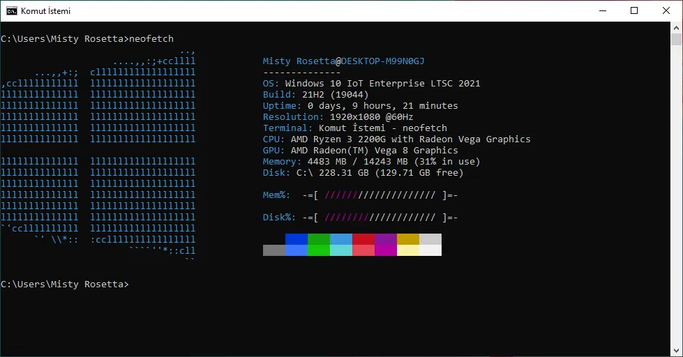
Task: Click the 'Disk%:' usage bar line
Action: point(360,218)
